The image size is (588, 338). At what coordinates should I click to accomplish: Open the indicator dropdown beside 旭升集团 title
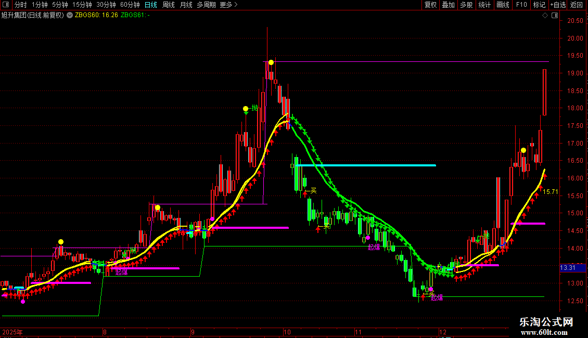pyautogui.click(x=70, y=16)
